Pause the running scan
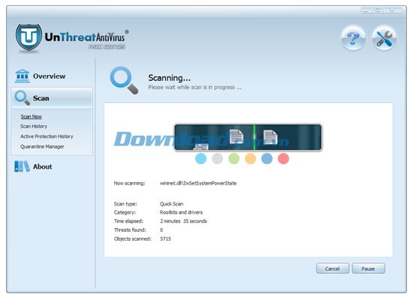413x297 pixels. (368, 268)
